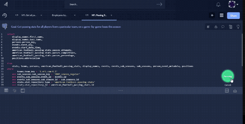This screenshot has width=245, height=124.
Task: Add a new query tab with plus
Action: [x=212, y=15]
